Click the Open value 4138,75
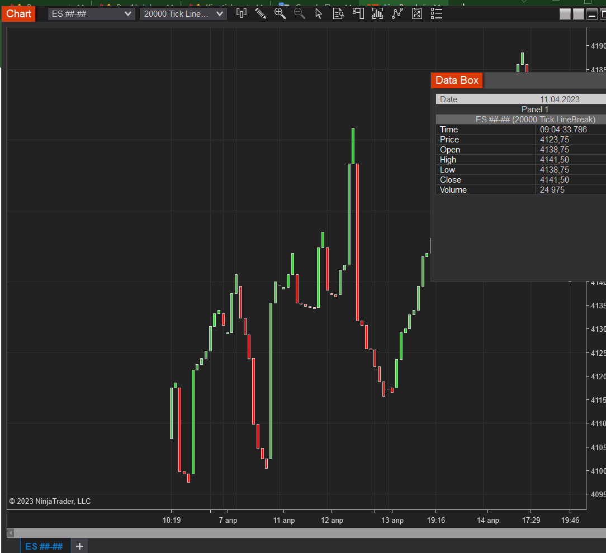 tap(554, 150)
